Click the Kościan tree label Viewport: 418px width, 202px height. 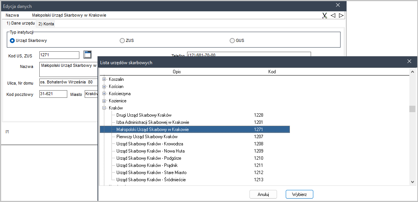116,86
